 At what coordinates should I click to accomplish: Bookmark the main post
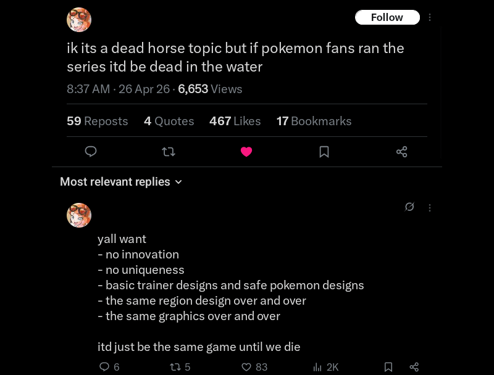click(324, 152)
